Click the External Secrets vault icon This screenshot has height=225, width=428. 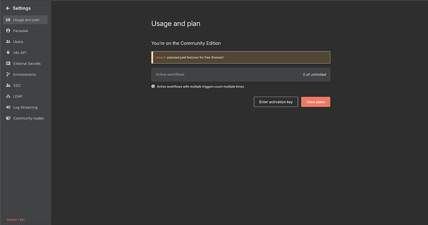8,63
